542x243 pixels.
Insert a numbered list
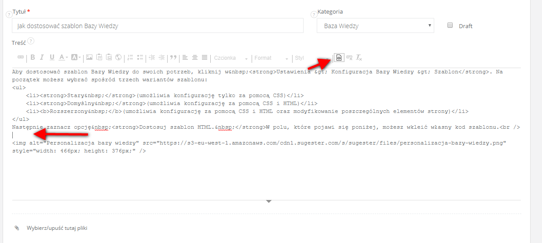pyautogui.click(x=130, y=58)
